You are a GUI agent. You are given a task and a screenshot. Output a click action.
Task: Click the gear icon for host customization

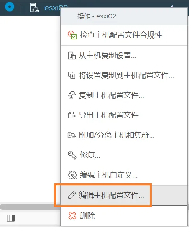pos(72,175)
